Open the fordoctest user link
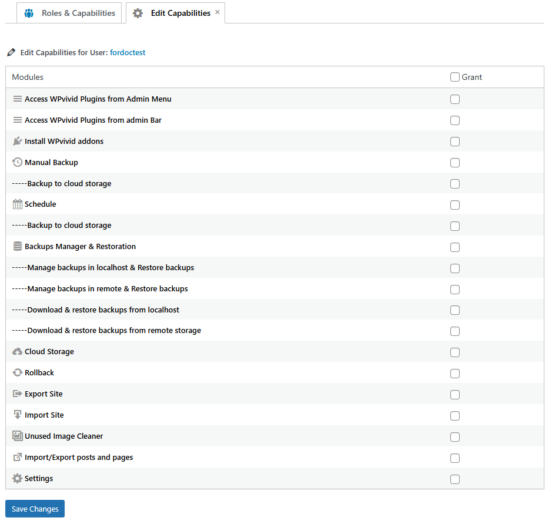This screenshot has height=521, width=552. [x=128, y=52]
